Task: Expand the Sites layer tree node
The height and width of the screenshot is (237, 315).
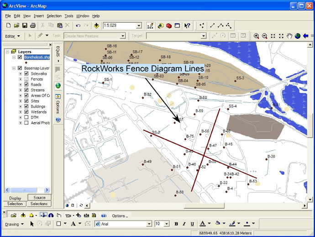Action: point(20,101)
